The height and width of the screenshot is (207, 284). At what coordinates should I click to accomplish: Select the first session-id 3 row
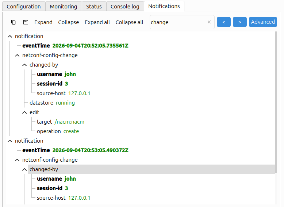52,84
